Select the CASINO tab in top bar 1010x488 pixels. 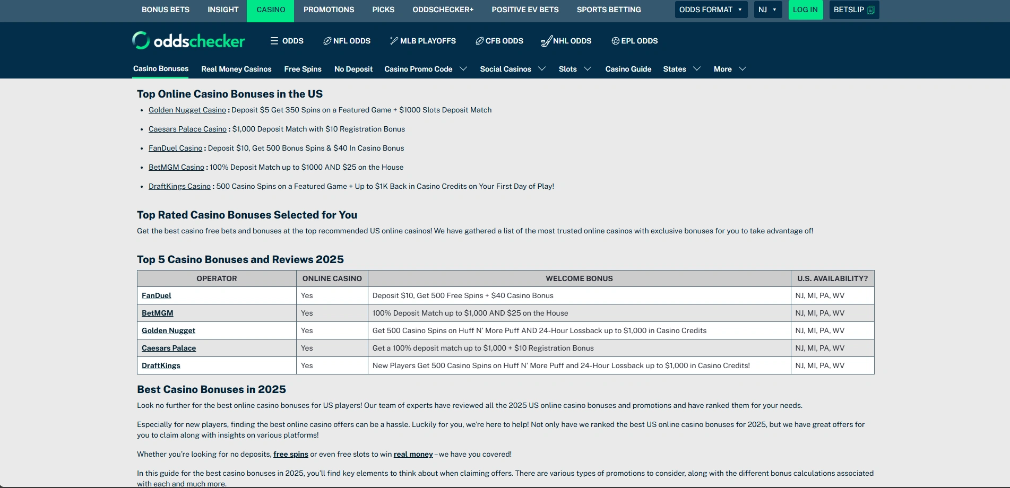tap(271, 10)
